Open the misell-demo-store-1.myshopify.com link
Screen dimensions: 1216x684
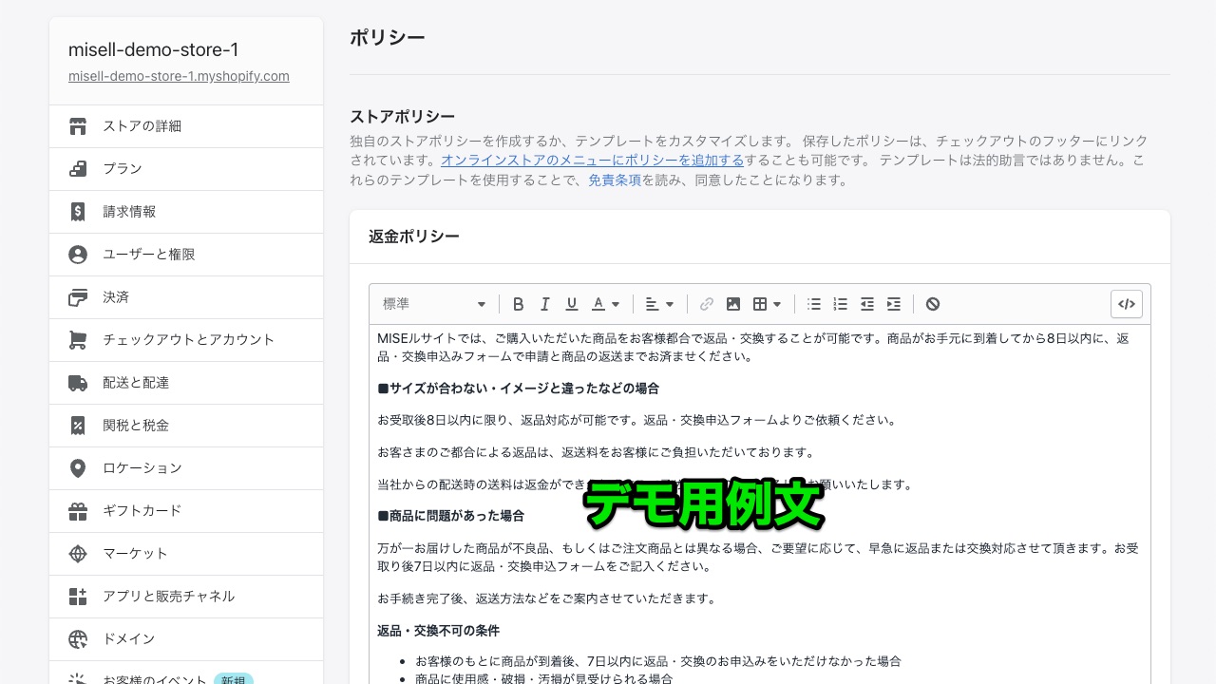click(x=179, y=76)
